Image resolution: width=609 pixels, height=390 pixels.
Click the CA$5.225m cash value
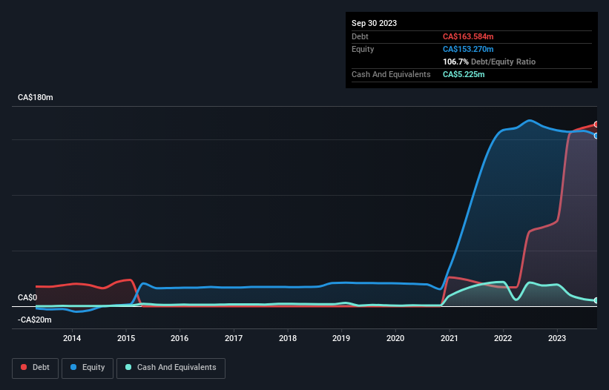(x=464, y=74)
